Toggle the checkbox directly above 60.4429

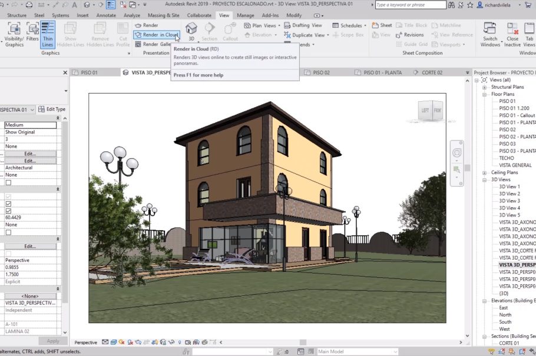click(x=9, y=211)
